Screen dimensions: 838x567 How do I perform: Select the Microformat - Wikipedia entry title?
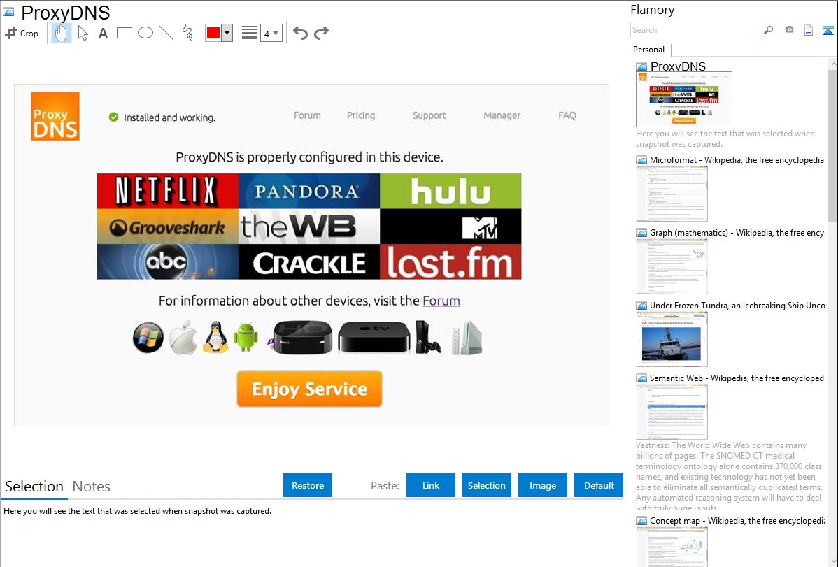pos(737,160)
